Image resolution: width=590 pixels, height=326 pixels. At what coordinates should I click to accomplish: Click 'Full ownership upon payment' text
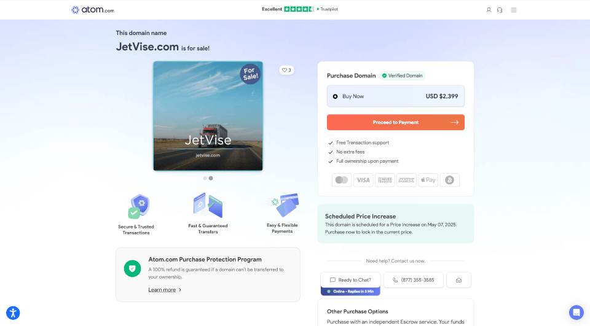click(x=368, y=161)
